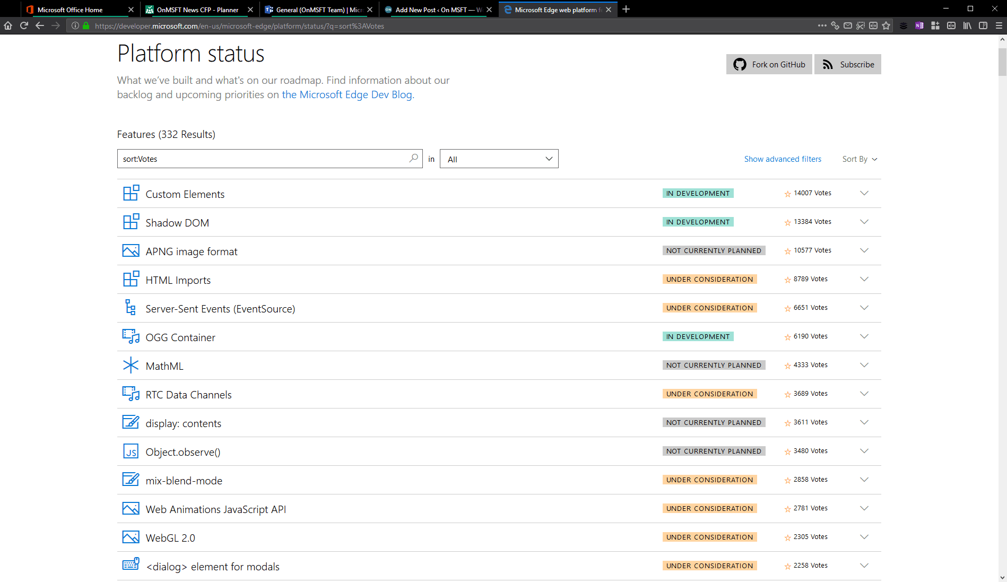Click the '6651 Votes' text
Image resolution: width=1007 pixels, height=582 pixels.
(x=810, y=308)
